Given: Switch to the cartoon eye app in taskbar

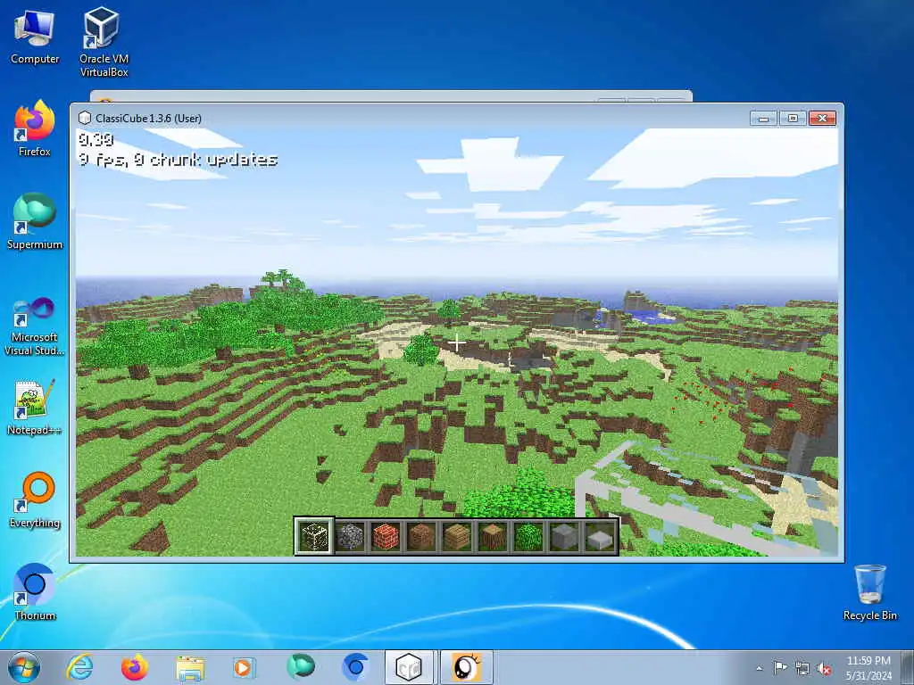Looking at the screenshot, I should click(466, 667).
